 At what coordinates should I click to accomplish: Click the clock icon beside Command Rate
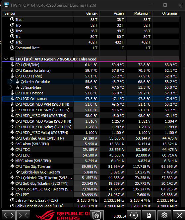[x=12, y=48]
